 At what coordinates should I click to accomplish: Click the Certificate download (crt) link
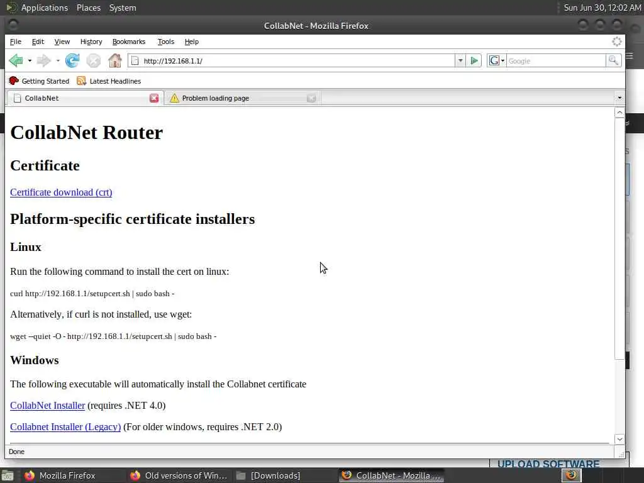pyautogui.click(x=61, y=192)
